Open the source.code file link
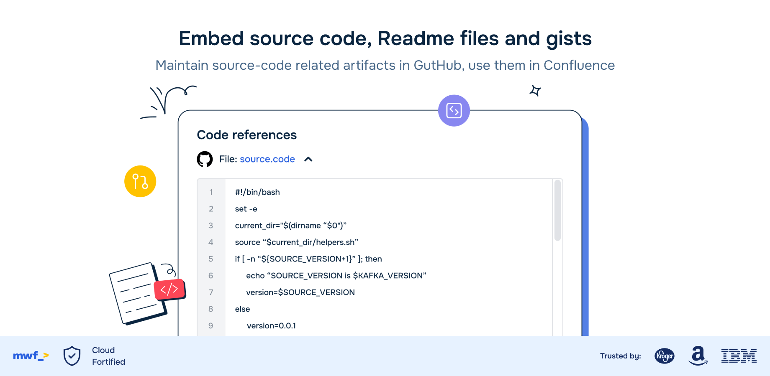The image size is (770, 376). pyautogui.click(x=267, y=159)
